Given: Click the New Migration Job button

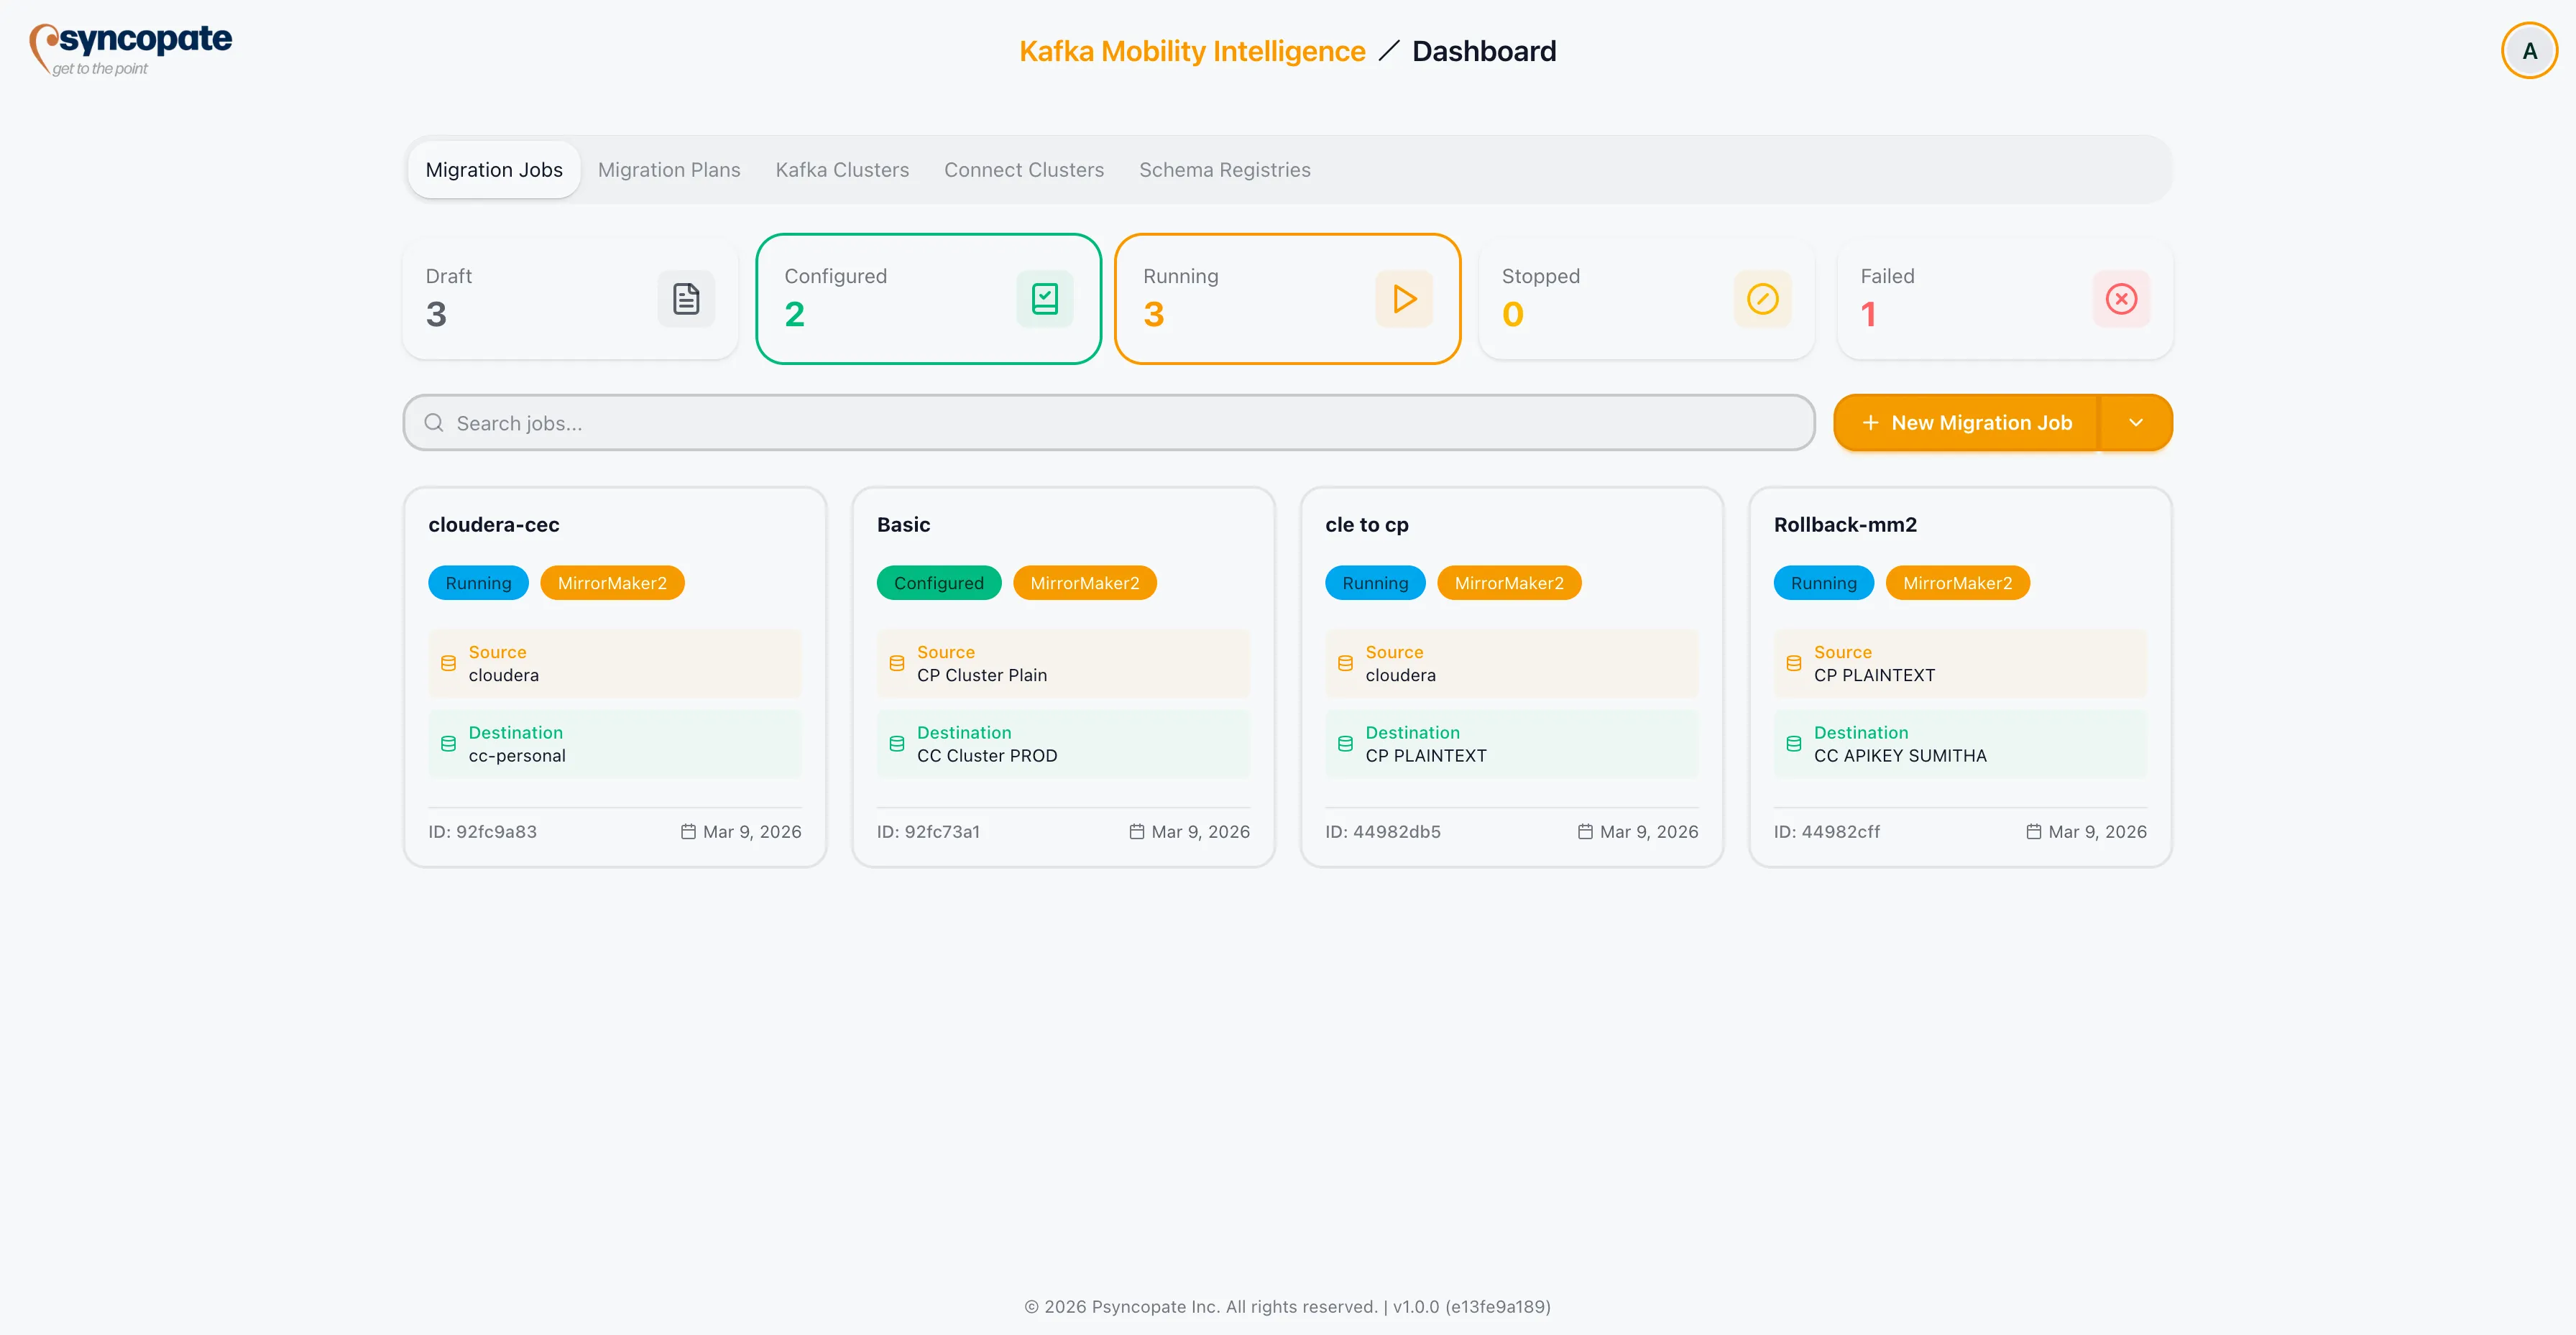Looking at the screenshot, I should coord(1966,422).
